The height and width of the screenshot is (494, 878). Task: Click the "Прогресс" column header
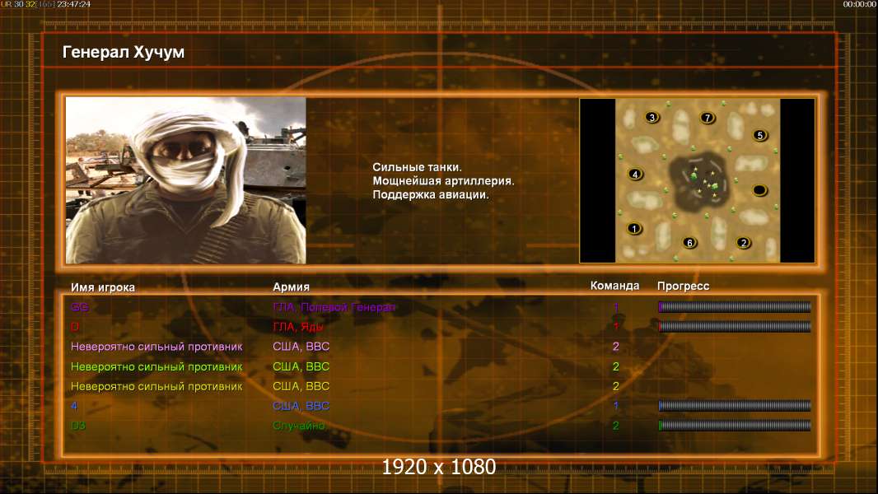[683, 287]
